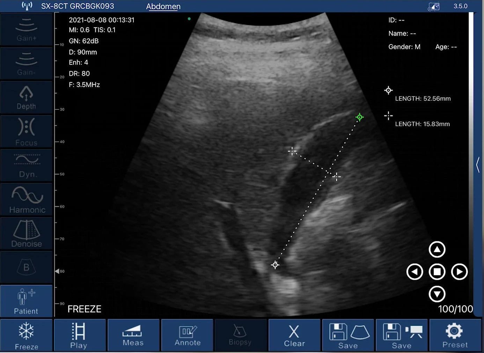Click the wireless probe connection icon
The image size is (484, 353).
click(27, 6)
